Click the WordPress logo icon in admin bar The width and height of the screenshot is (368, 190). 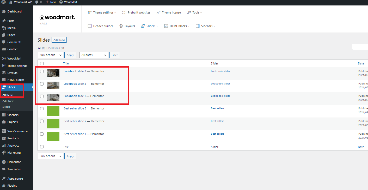click(x=3, y=2)
